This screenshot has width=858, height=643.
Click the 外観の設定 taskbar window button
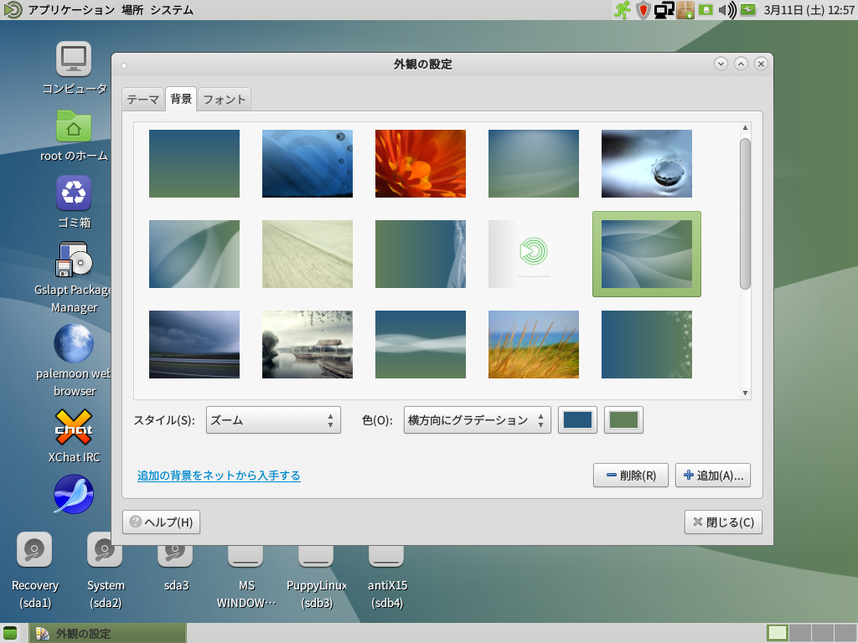point(108,633)
